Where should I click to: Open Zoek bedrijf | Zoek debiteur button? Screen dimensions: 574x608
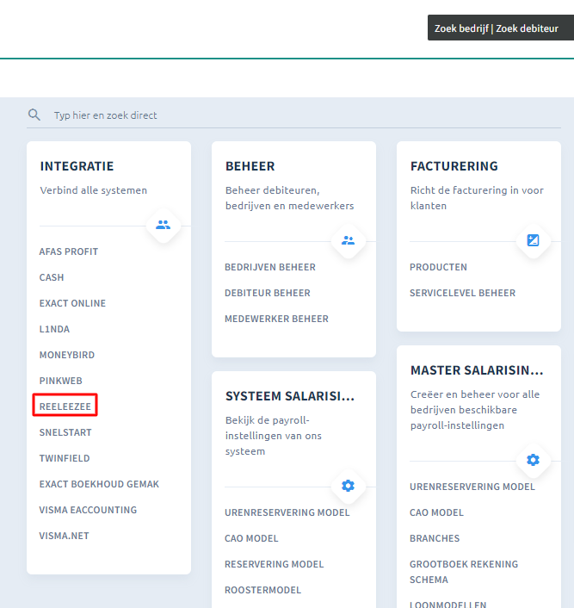point(500,28)
